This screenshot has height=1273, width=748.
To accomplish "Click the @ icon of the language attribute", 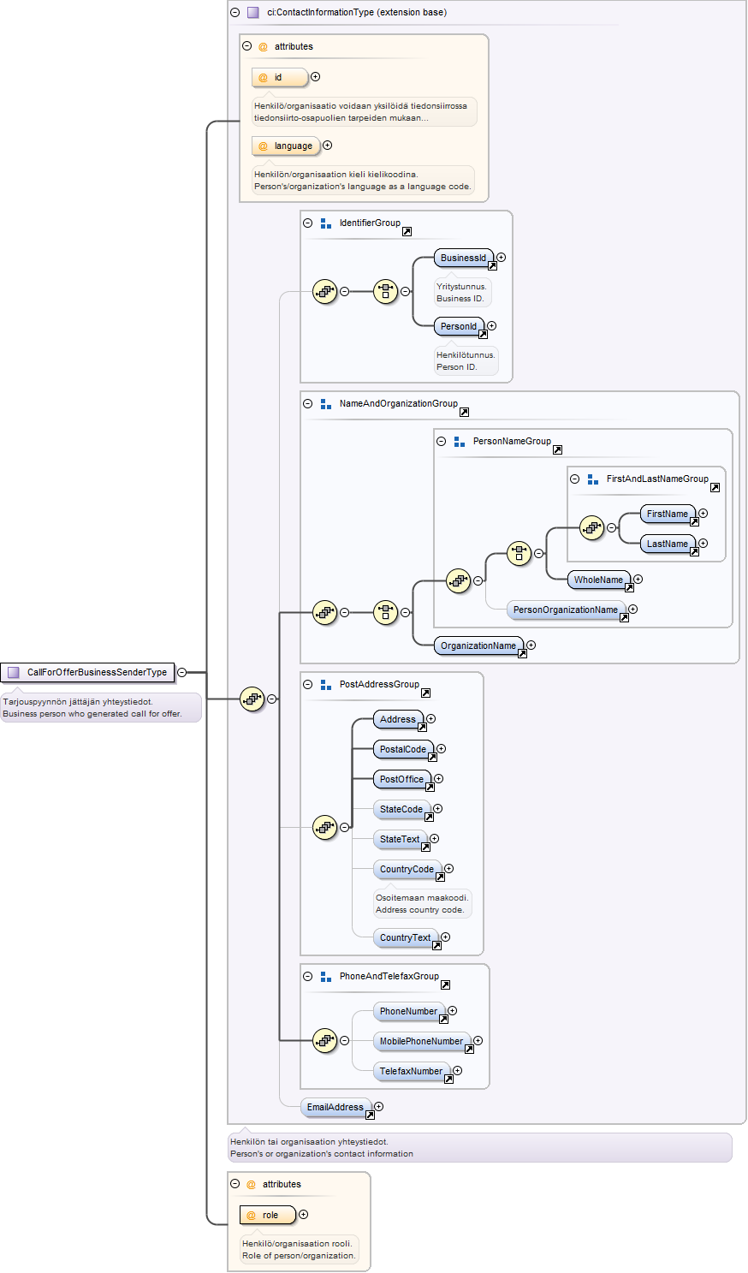I will tap(264, 146).
